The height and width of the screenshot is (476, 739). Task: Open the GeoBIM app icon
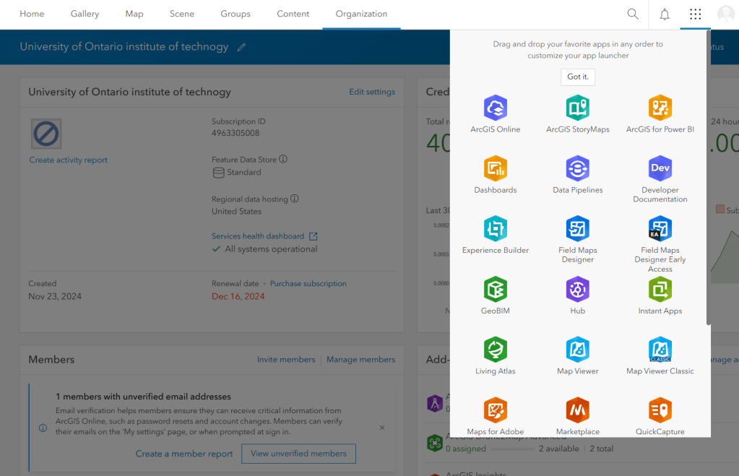pos(495,290)
